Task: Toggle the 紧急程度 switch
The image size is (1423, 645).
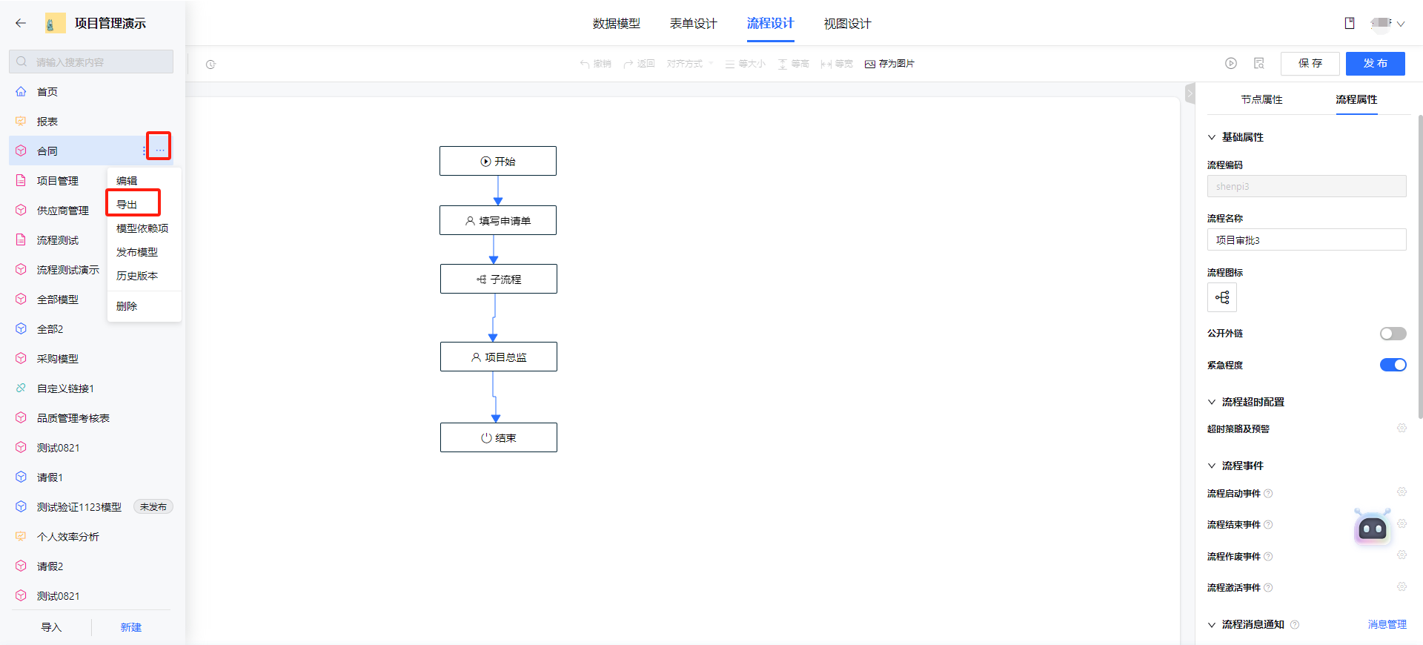Action: coord(1393,365)
